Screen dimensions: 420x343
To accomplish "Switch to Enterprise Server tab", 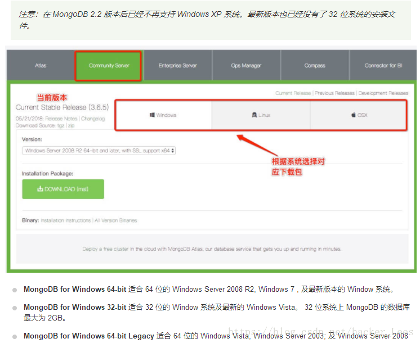I will tap(177, 65).
